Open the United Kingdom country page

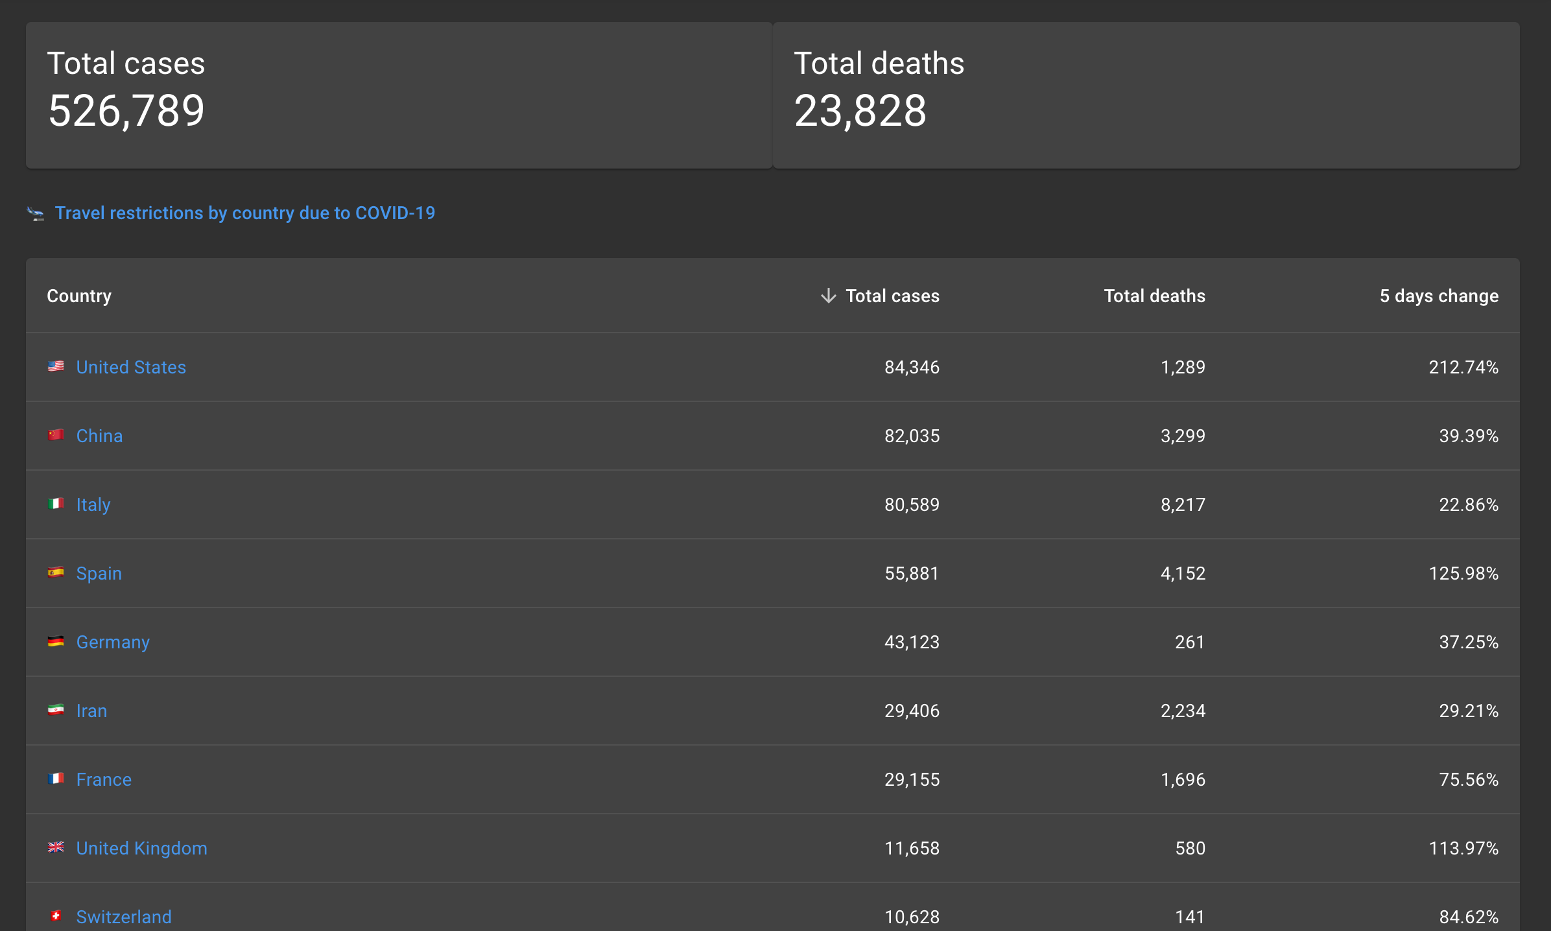[142, 848]
